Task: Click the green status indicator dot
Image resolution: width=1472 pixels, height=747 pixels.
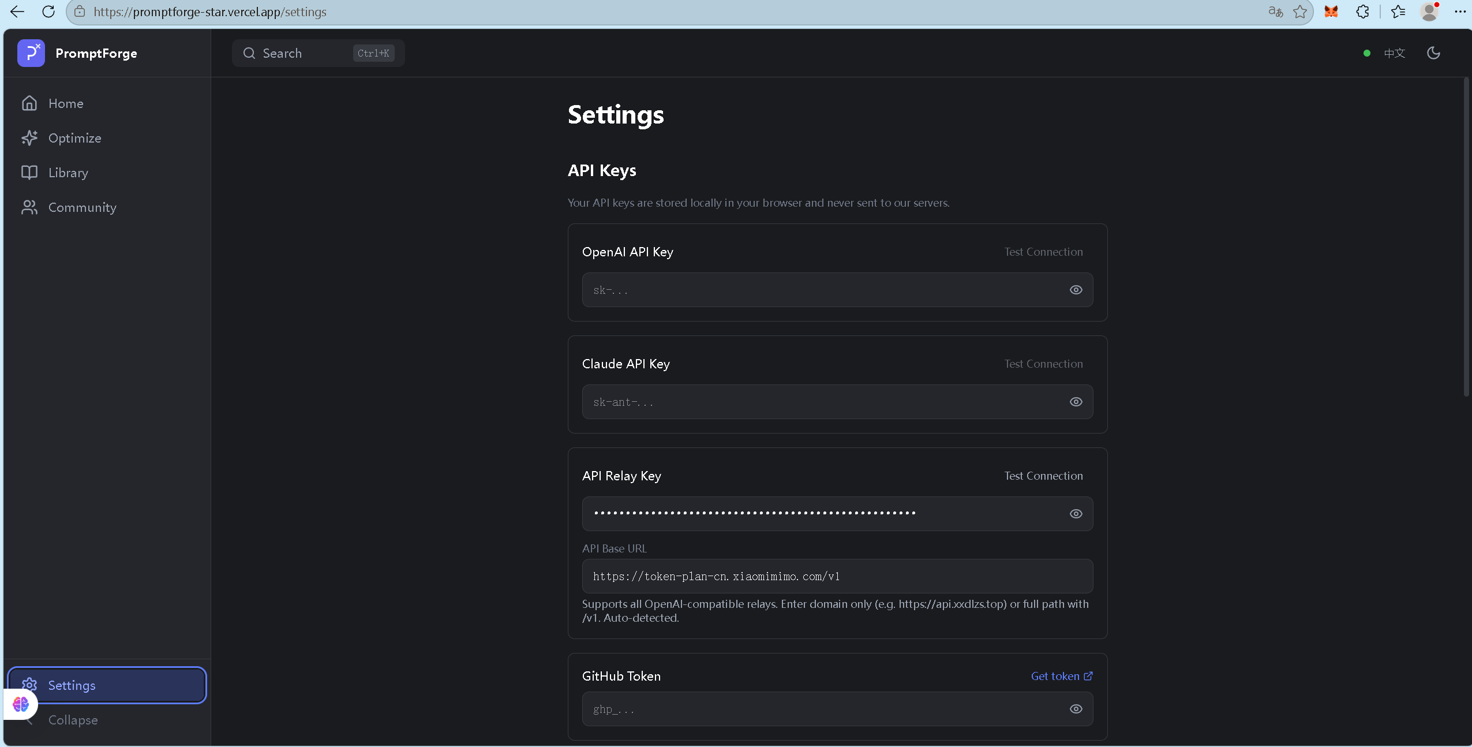Action: [x=1367, y=53]
